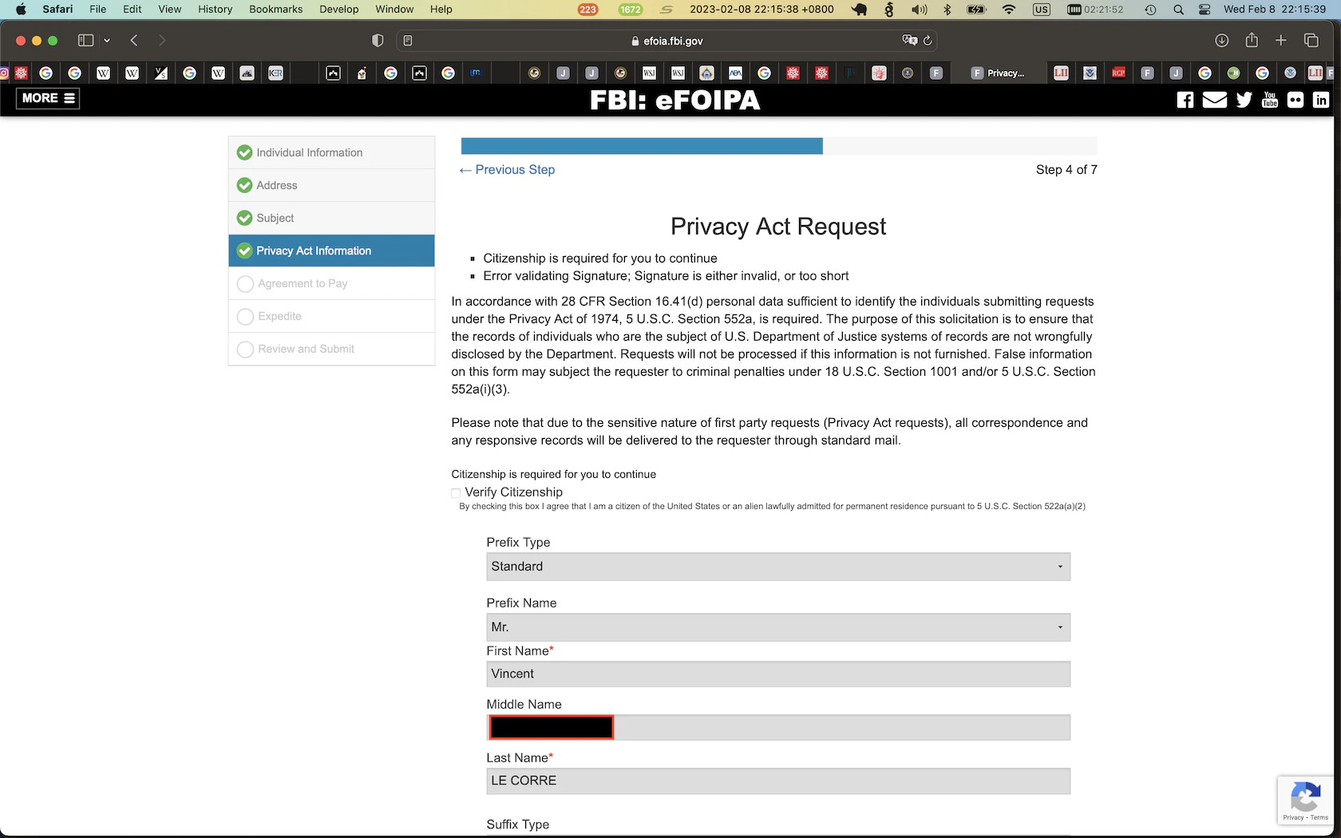The height and width of the screenshot is (838, 1341).
Task: Click the Safari share icon
Action: click(1252, 41)
